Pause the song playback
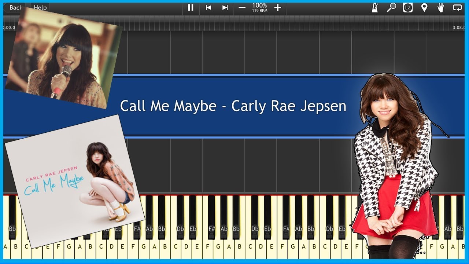This screenshot has width=469, height=264. (191, 8)
